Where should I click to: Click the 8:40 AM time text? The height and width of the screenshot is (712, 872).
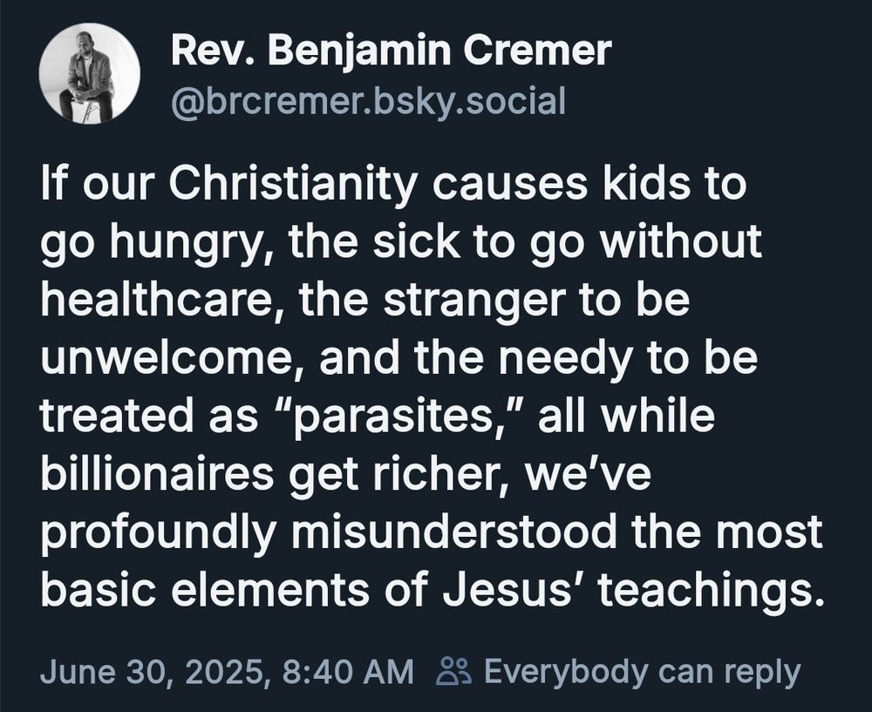(x=348, y=671)
